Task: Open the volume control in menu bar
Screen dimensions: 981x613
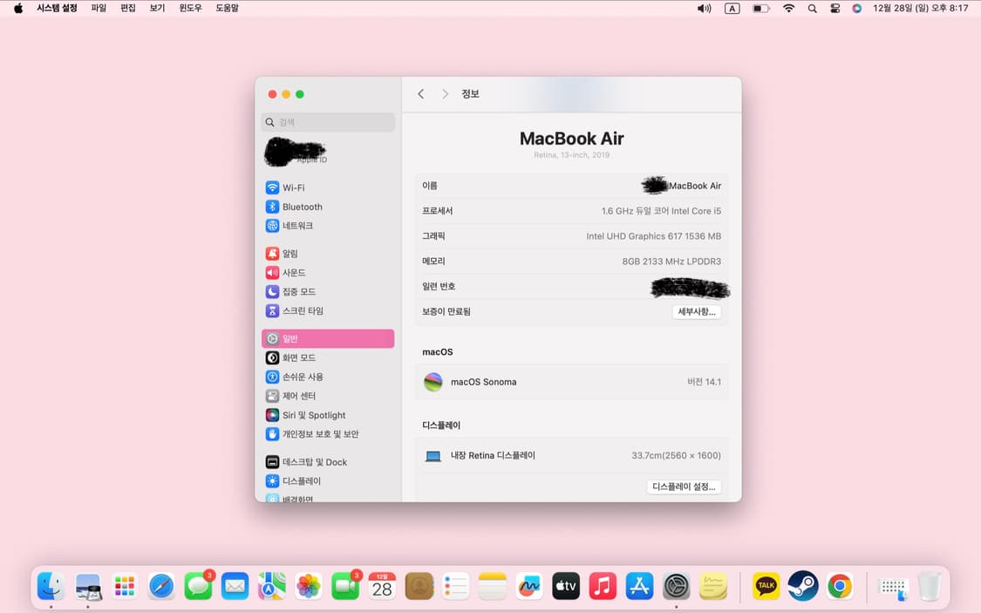Action: pos(704,8)
